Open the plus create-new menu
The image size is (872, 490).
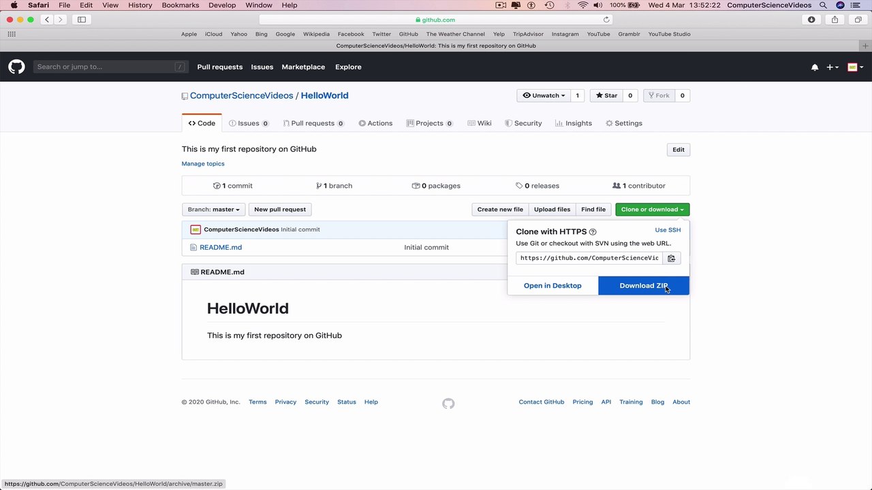pos(832,67)
